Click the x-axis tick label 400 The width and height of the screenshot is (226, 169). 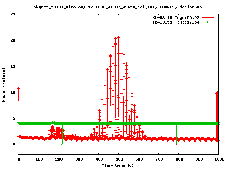[99, 159]
